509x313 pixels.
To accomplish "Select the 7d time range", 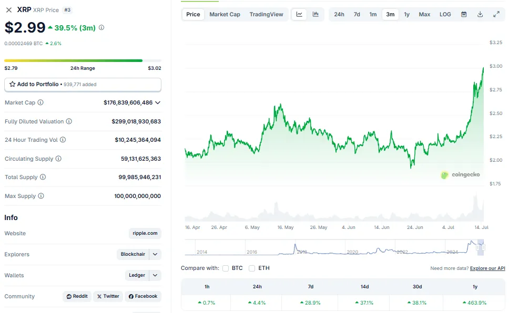I will click(357, 14).
